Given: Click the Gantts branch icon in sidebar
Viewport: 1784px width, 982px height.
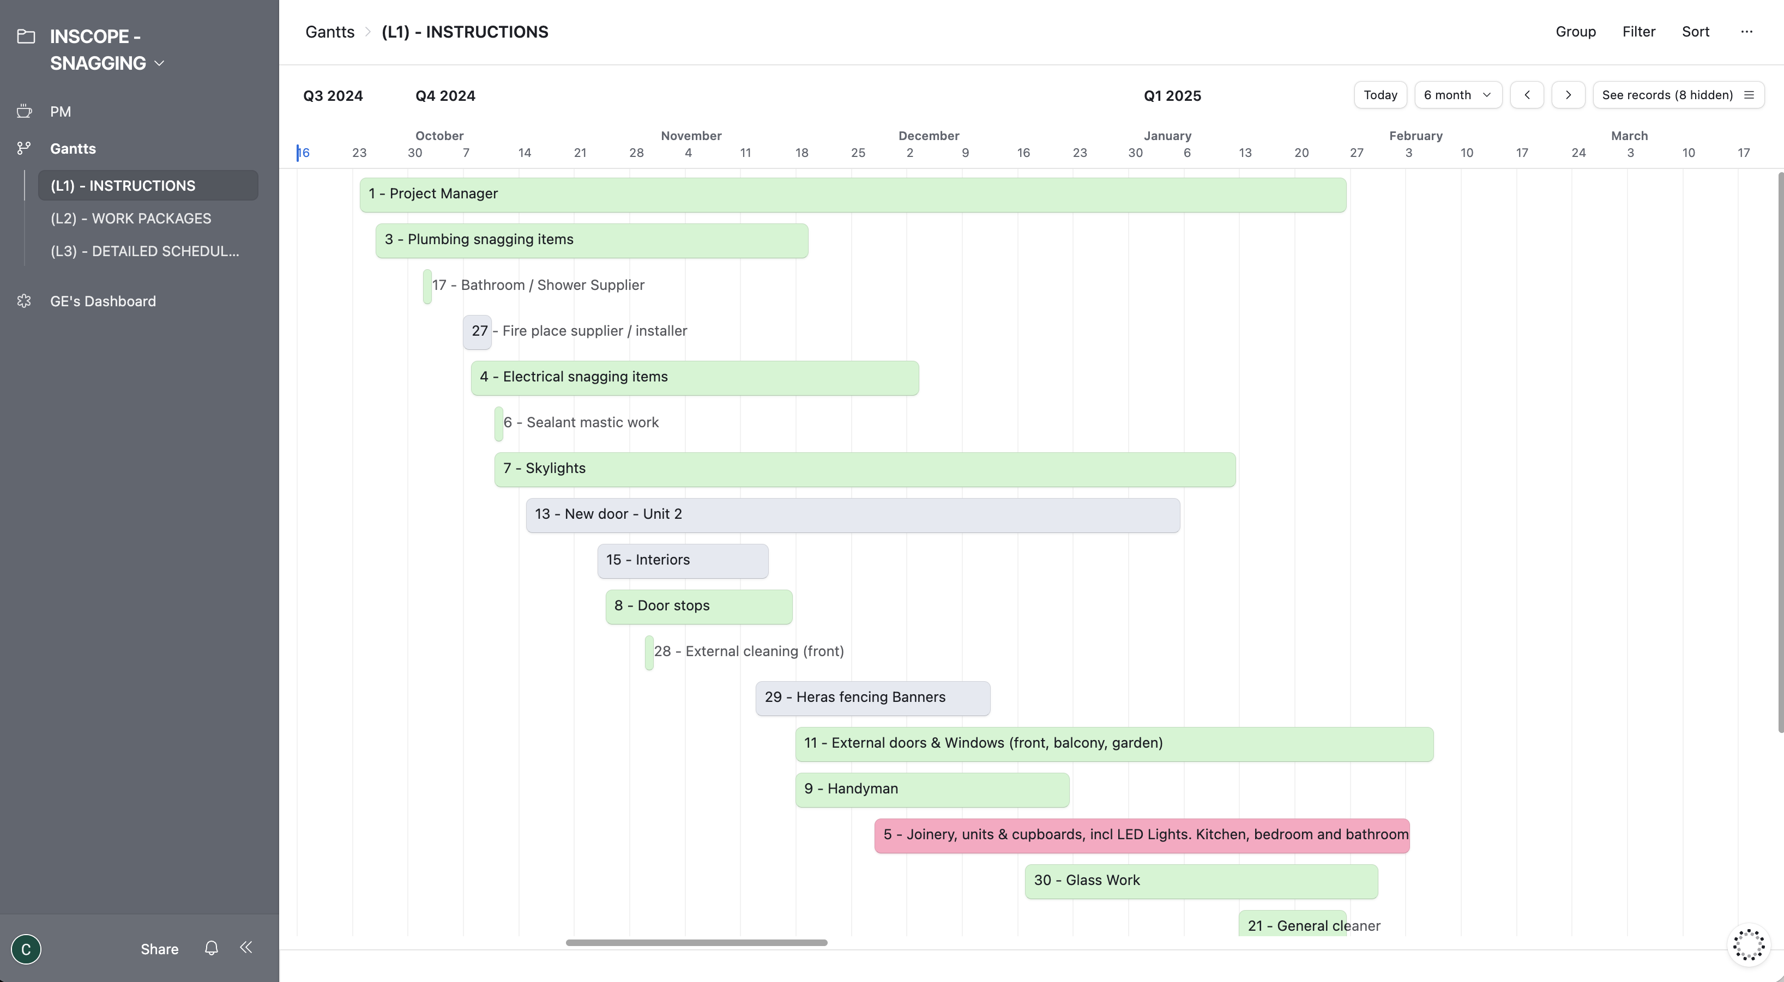Looking at the screenshot, I should pyautogui.click(x=25, y=148).
